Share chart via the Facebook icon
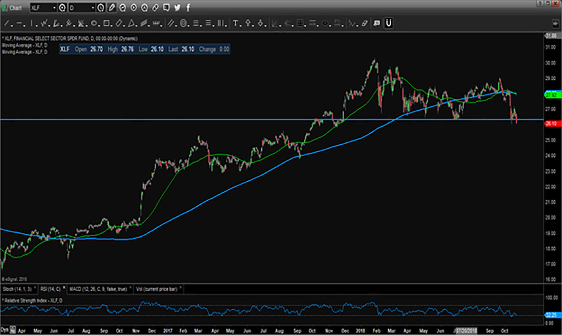This screenshot has height=335, width=562. pyautogui.click(x=188, y=7)
